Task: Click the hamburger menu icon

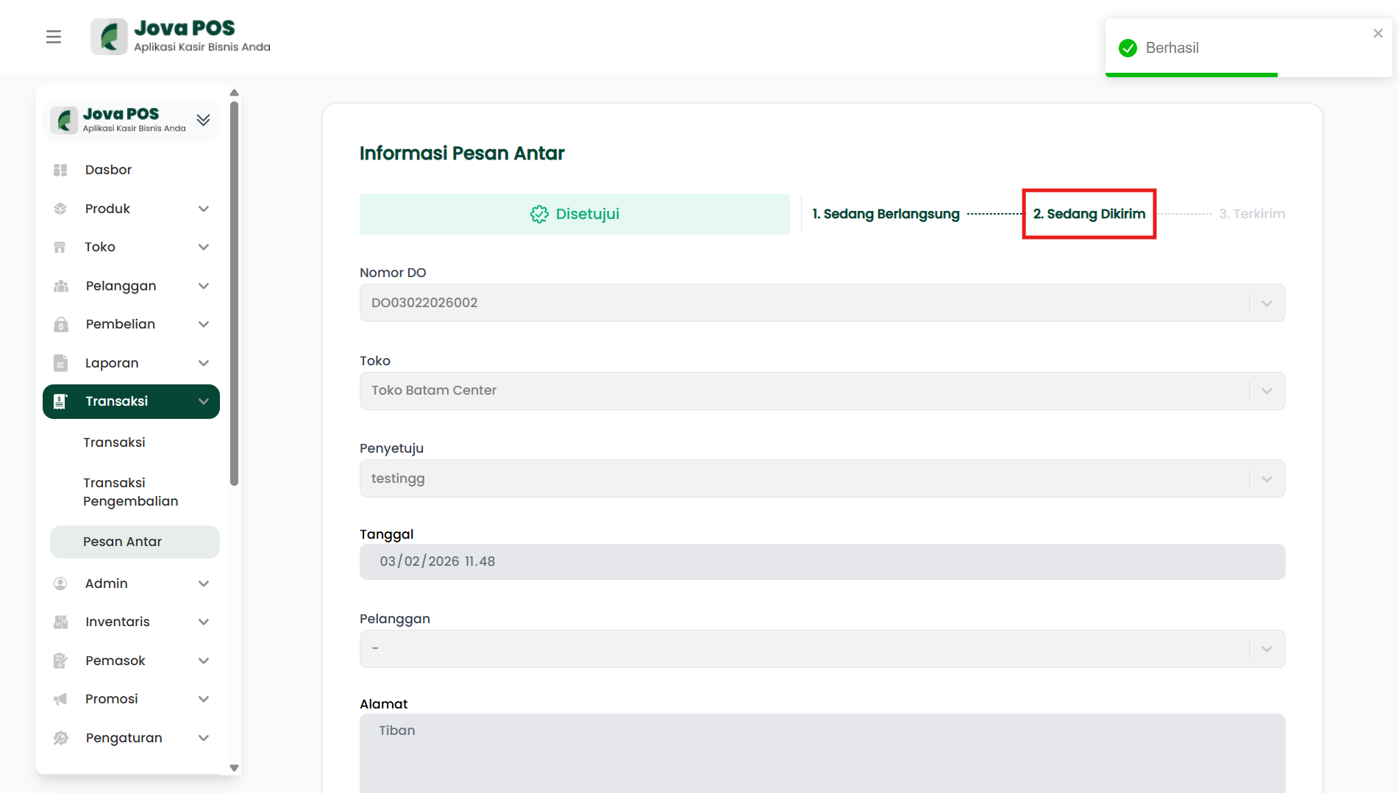Action: tap(54, 37)
